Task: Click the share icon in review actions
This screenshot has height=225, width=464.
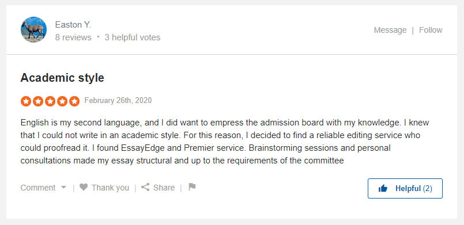Action: tap(145, 187)
